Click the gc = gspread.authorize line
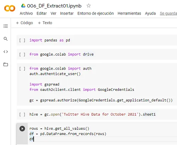Image resolution: width=177 pixels, height=145 pixels. pos(101,100)
